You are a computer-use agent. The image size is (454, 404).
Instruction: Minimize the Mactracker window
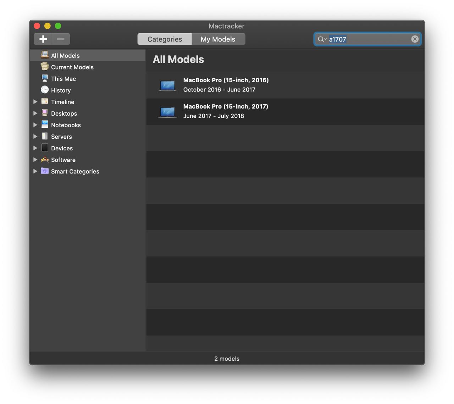click(48, 26)
